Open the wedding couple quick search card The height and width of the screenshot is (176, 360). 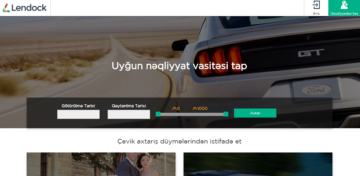pos(101,164)
